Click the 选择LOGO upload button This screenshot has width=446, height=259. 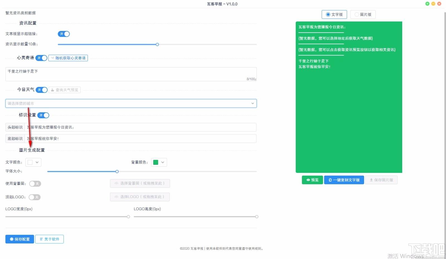140,197
